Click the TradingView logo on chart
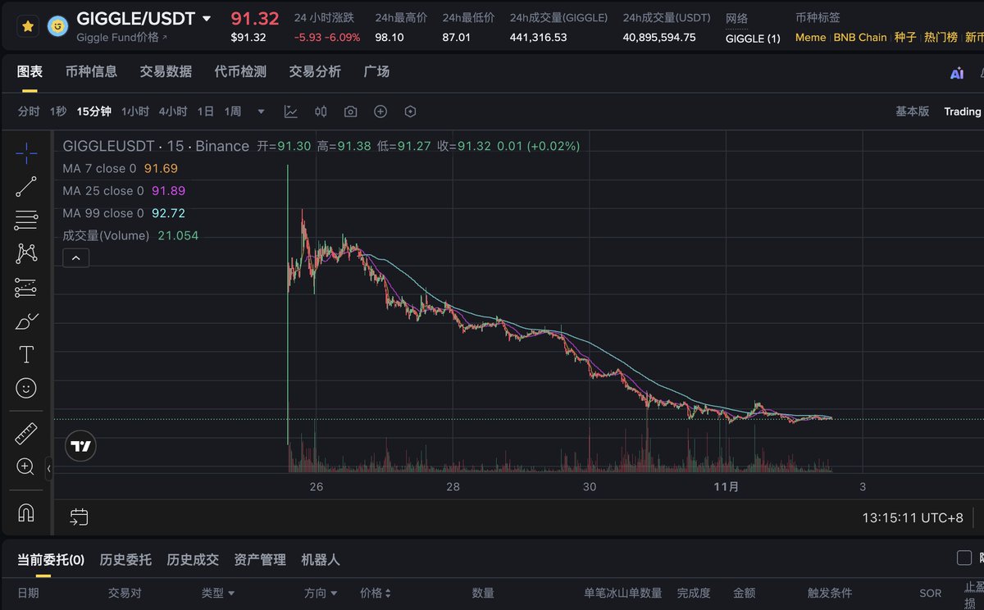This screenshot has height=610, width=984. click(x=80, y=447)
